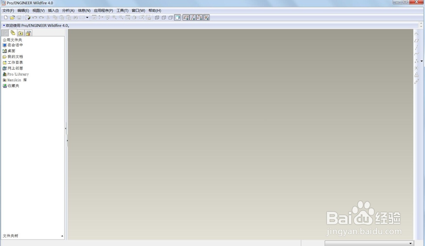Click the Find binoculars icon
Viewport: 425px width, 246px height.
click(75, 17)
